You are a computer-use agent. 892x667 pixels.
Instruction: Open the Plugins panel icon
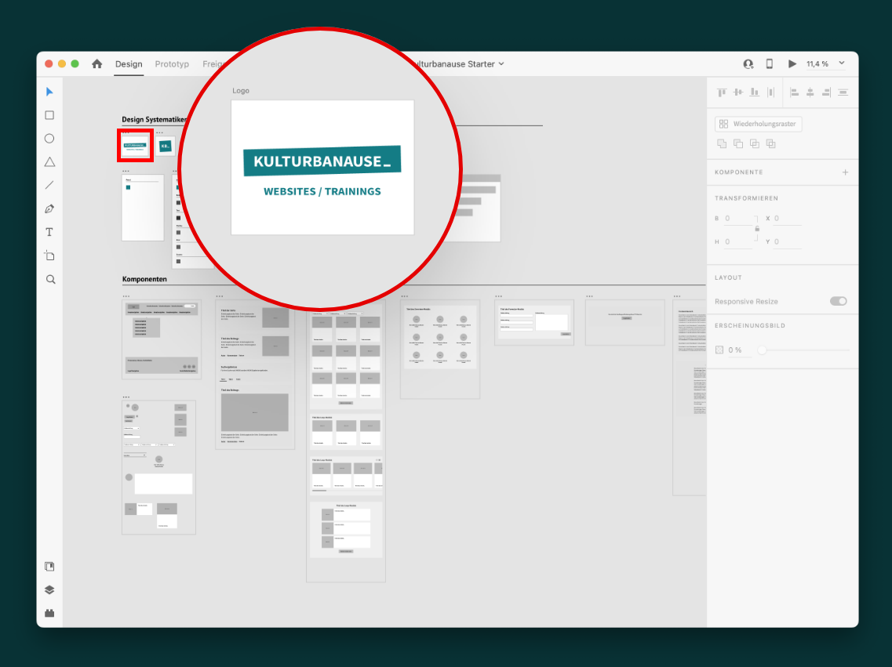(49, 614)
